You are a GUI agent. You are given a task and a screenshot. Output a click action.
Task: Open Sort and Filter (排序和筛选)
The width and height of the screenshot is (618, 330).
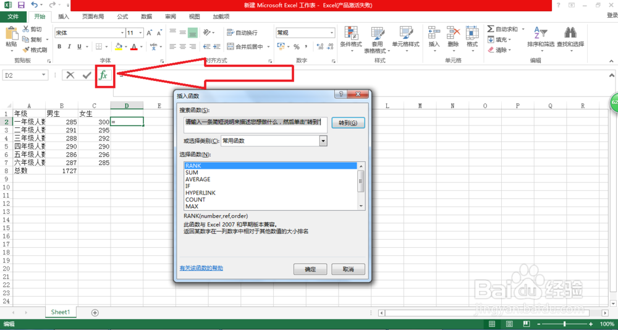[x=541, y=38]
